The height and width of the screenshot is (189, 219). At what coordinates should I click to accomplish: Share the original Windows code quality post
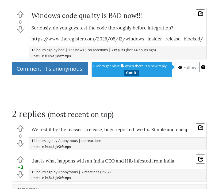tap(200, 14)
